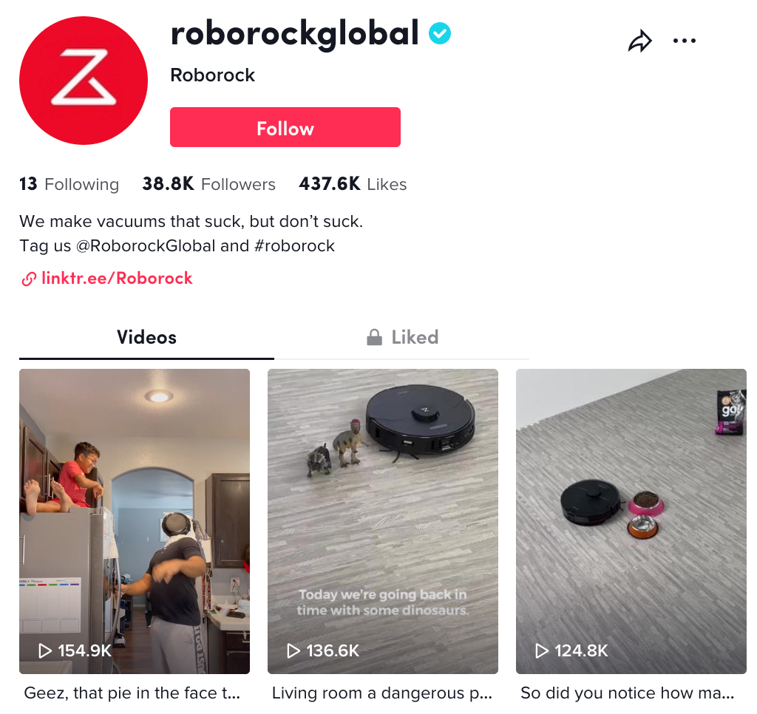Click the blue verified badge
757x714 pixels.
click(x=440, y=33)
